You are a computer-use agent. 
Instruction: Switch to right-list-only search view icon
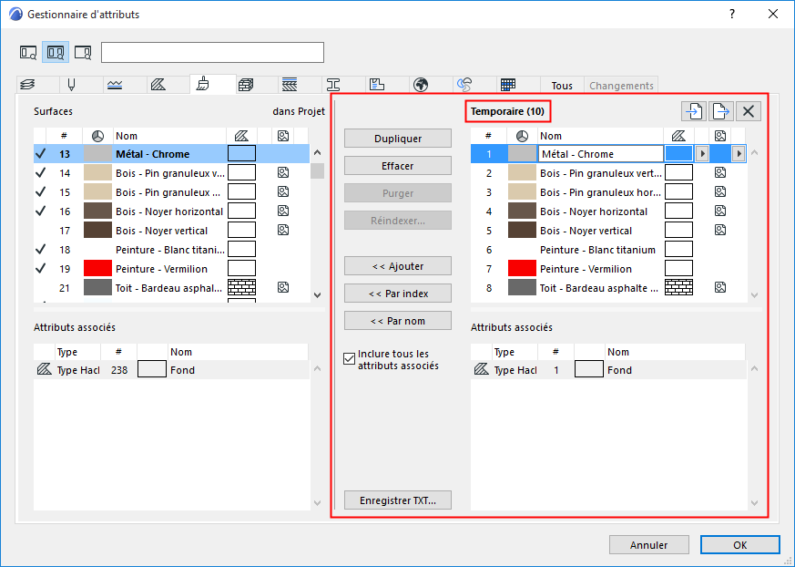pos(83,52)
